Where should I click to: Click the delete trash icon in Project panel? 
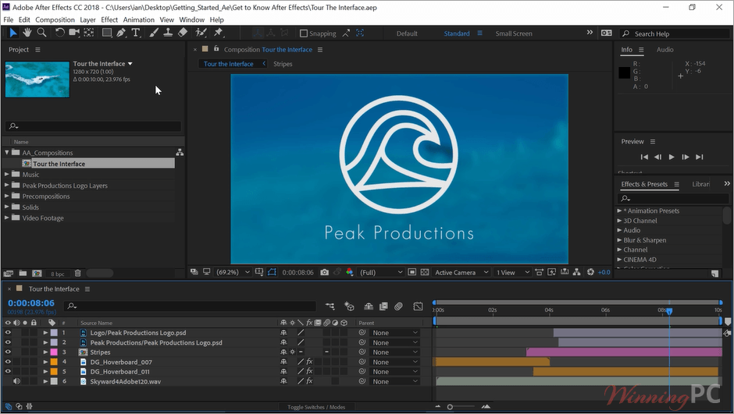click(x=78, y=274)
